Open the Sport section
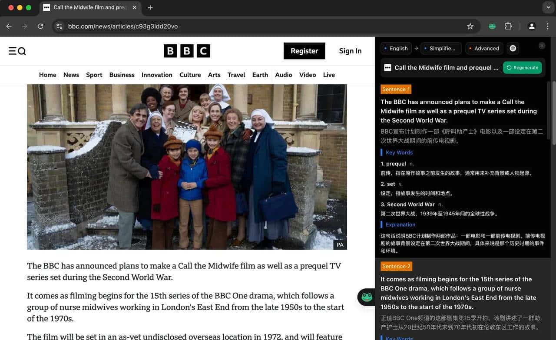Viewport: 556px width, 340px height. (94, 75)
